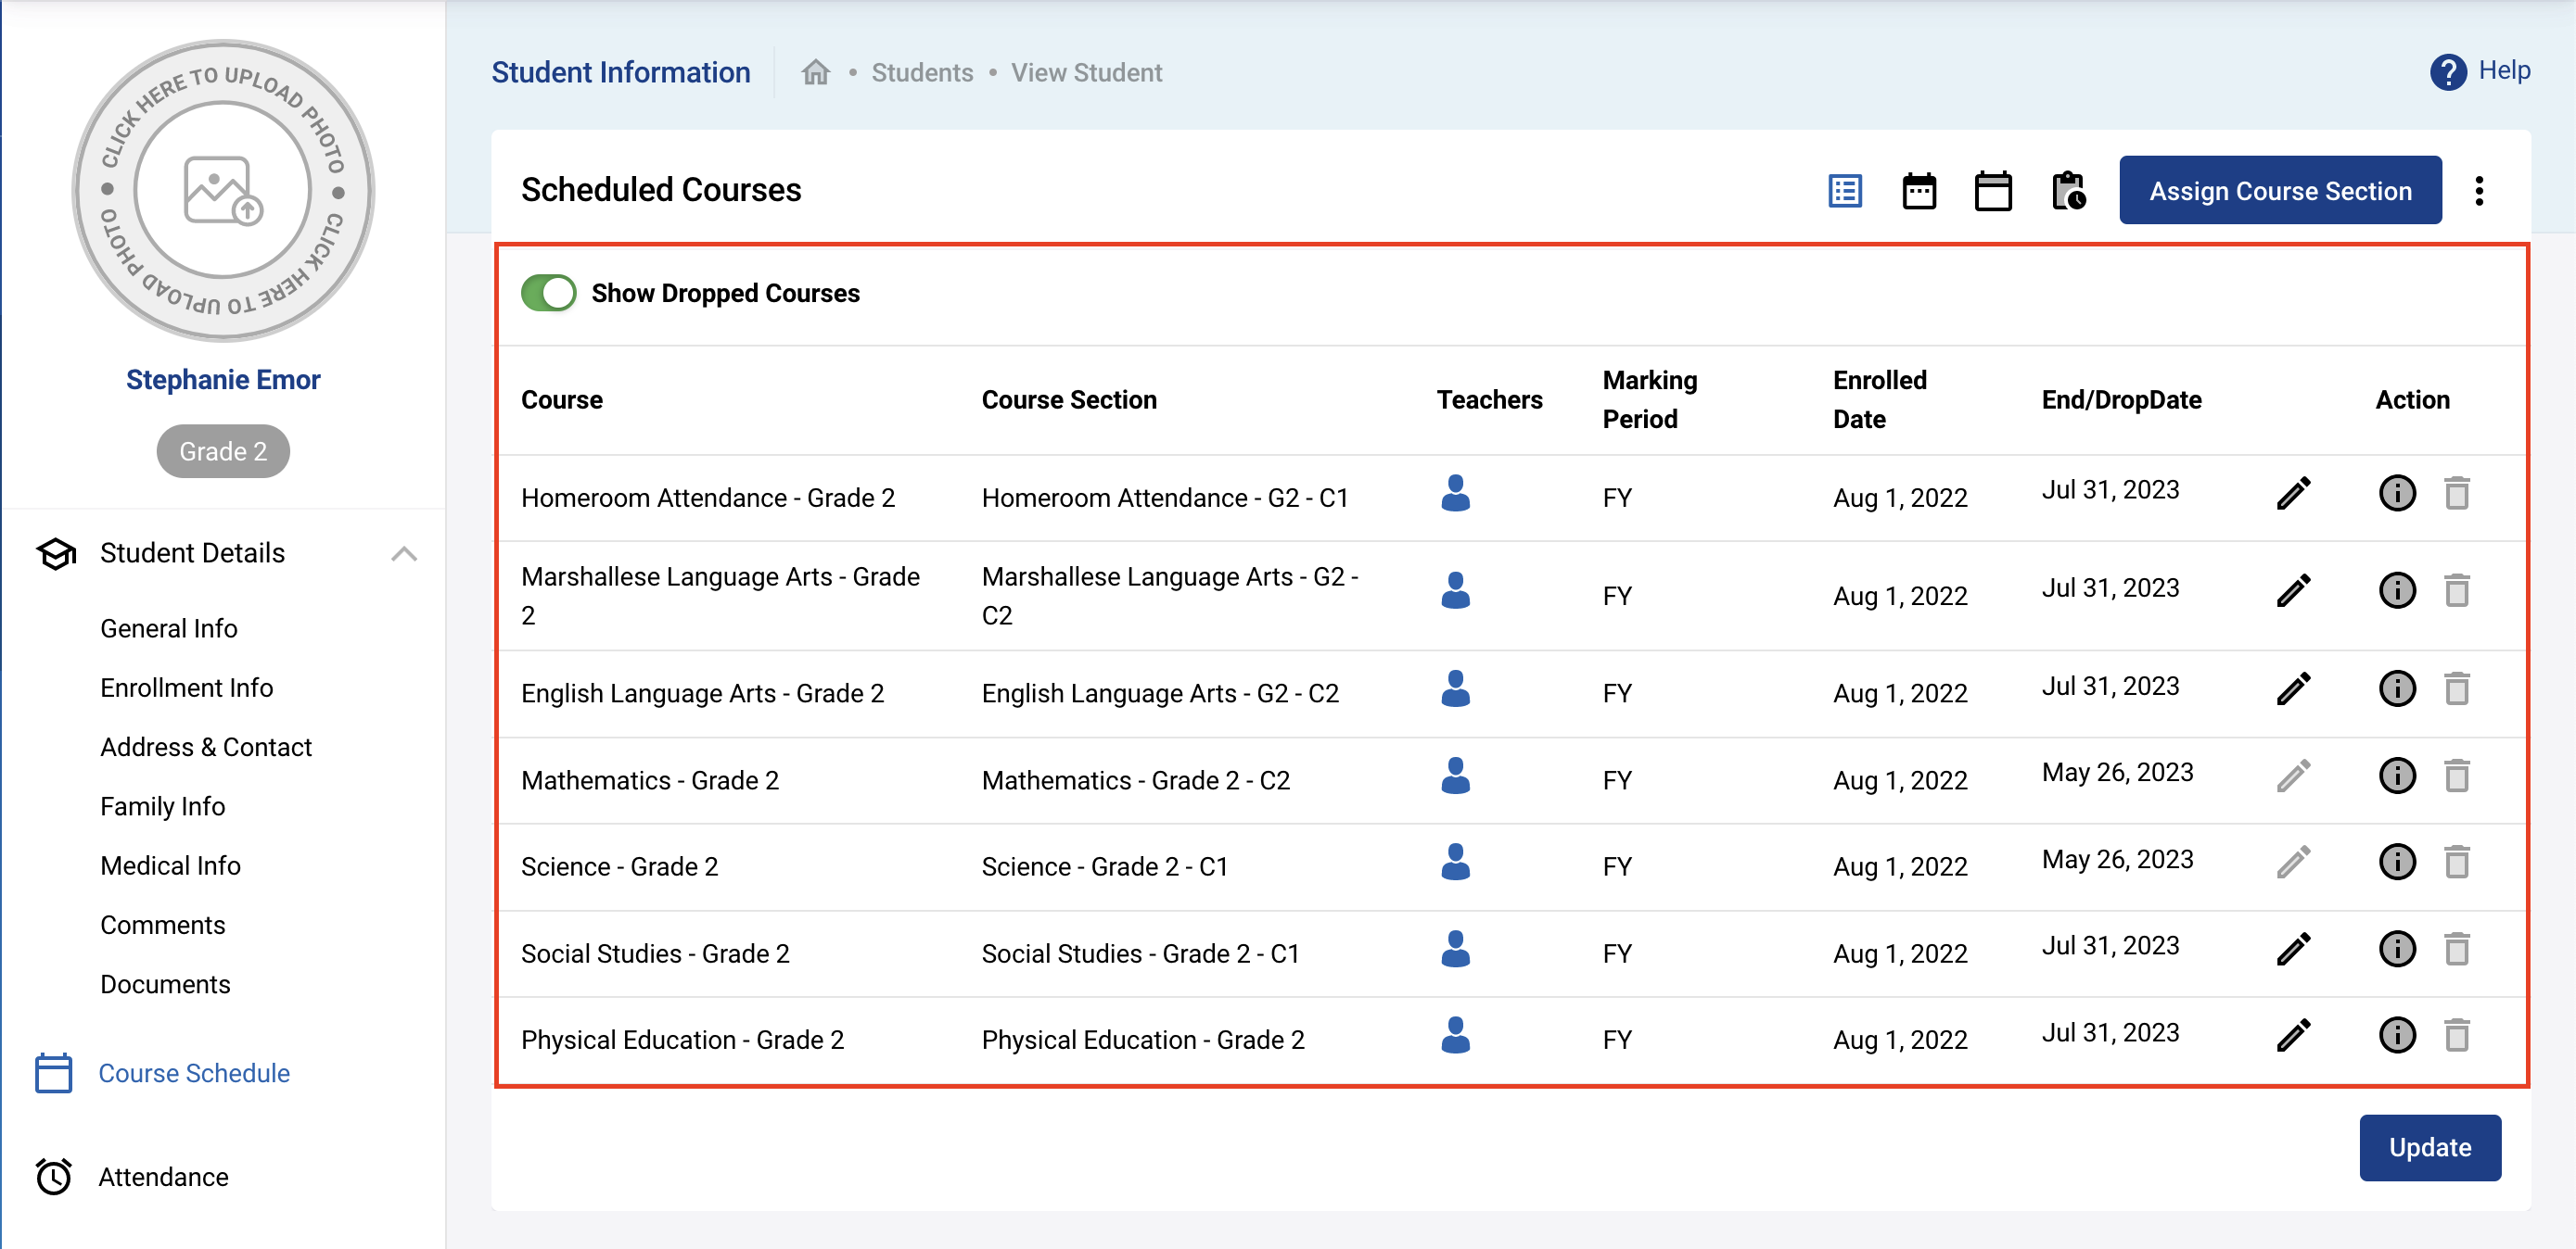Select Course Schedule sidebar item

194,1073
